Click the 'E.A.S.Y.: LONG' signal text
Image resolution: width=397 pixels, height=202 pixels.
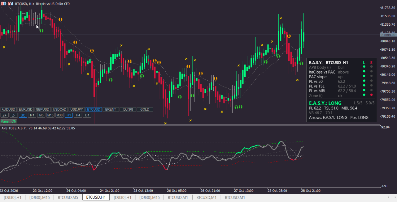tap(325, 103)
